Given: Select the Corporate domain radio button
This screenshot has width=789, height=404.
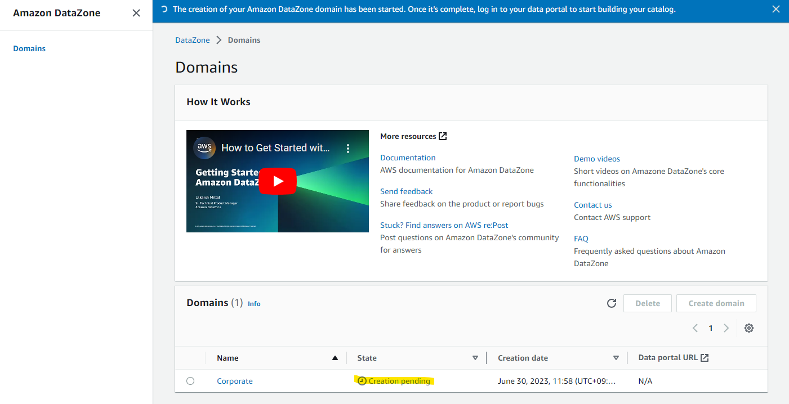Looking at the screenshot, I should click(190, 381).
